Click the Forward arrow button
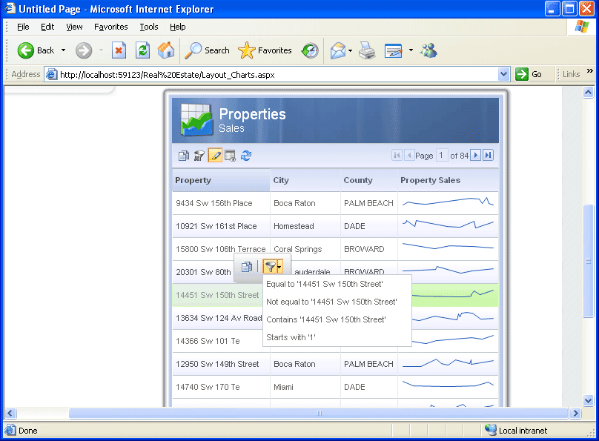Viewport: 599px width, 441px height. click(84, 50)
